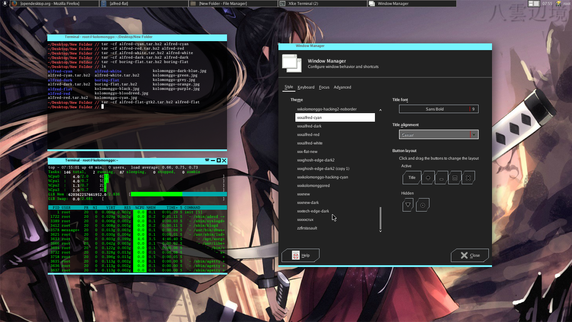Shade the root@kolomonggo:~ terminal window

click(207, 161)
